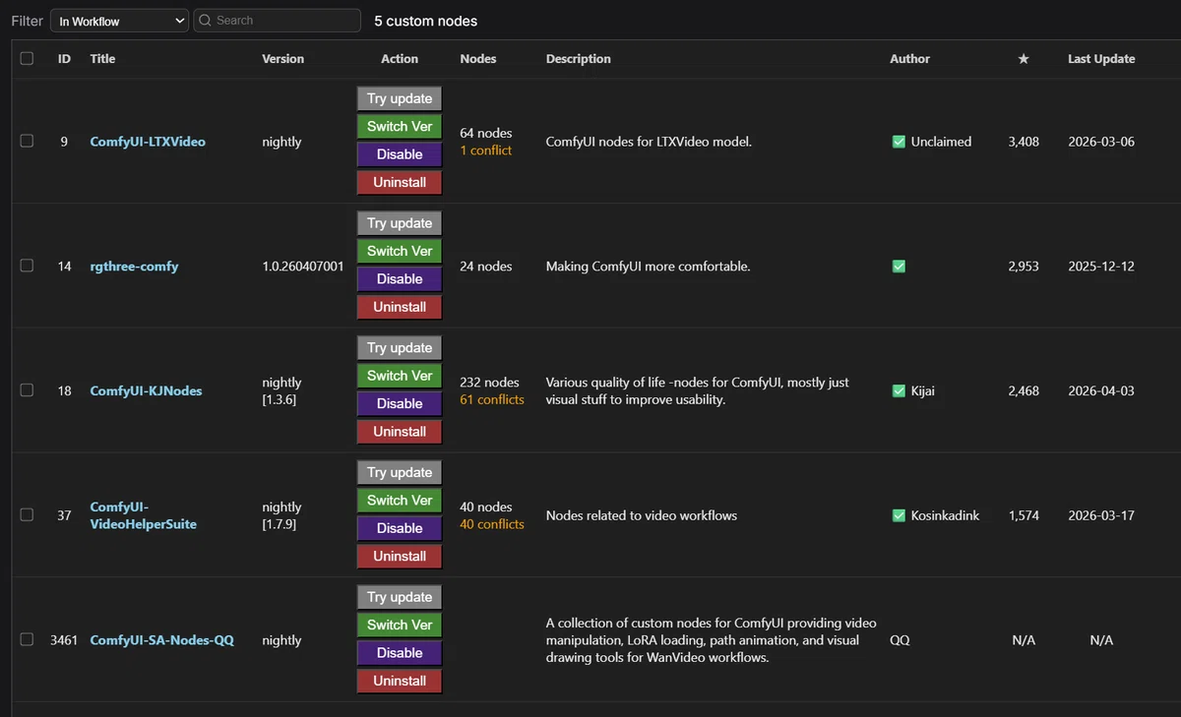Viewport: 1181px width, 717px height.
Task: Click Try update for rgthree-comfy
Action: (400, 223)
